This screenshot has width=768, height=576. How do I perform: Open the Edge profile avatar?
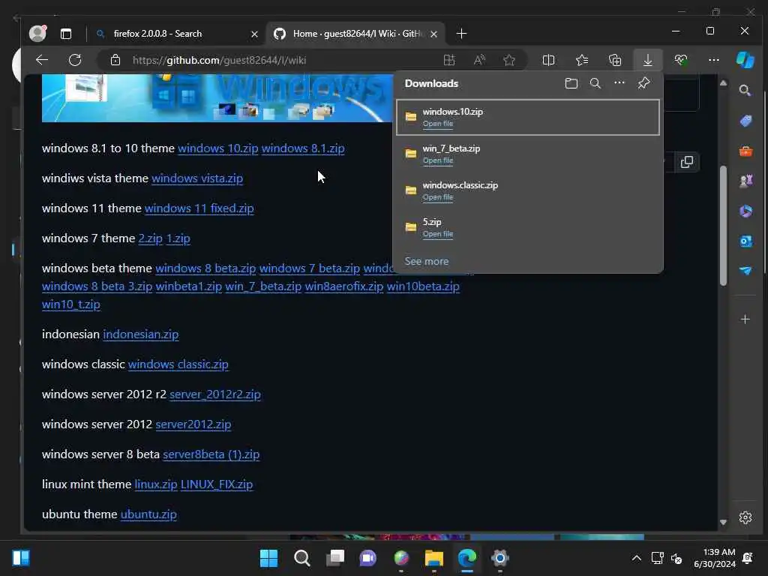37,33
